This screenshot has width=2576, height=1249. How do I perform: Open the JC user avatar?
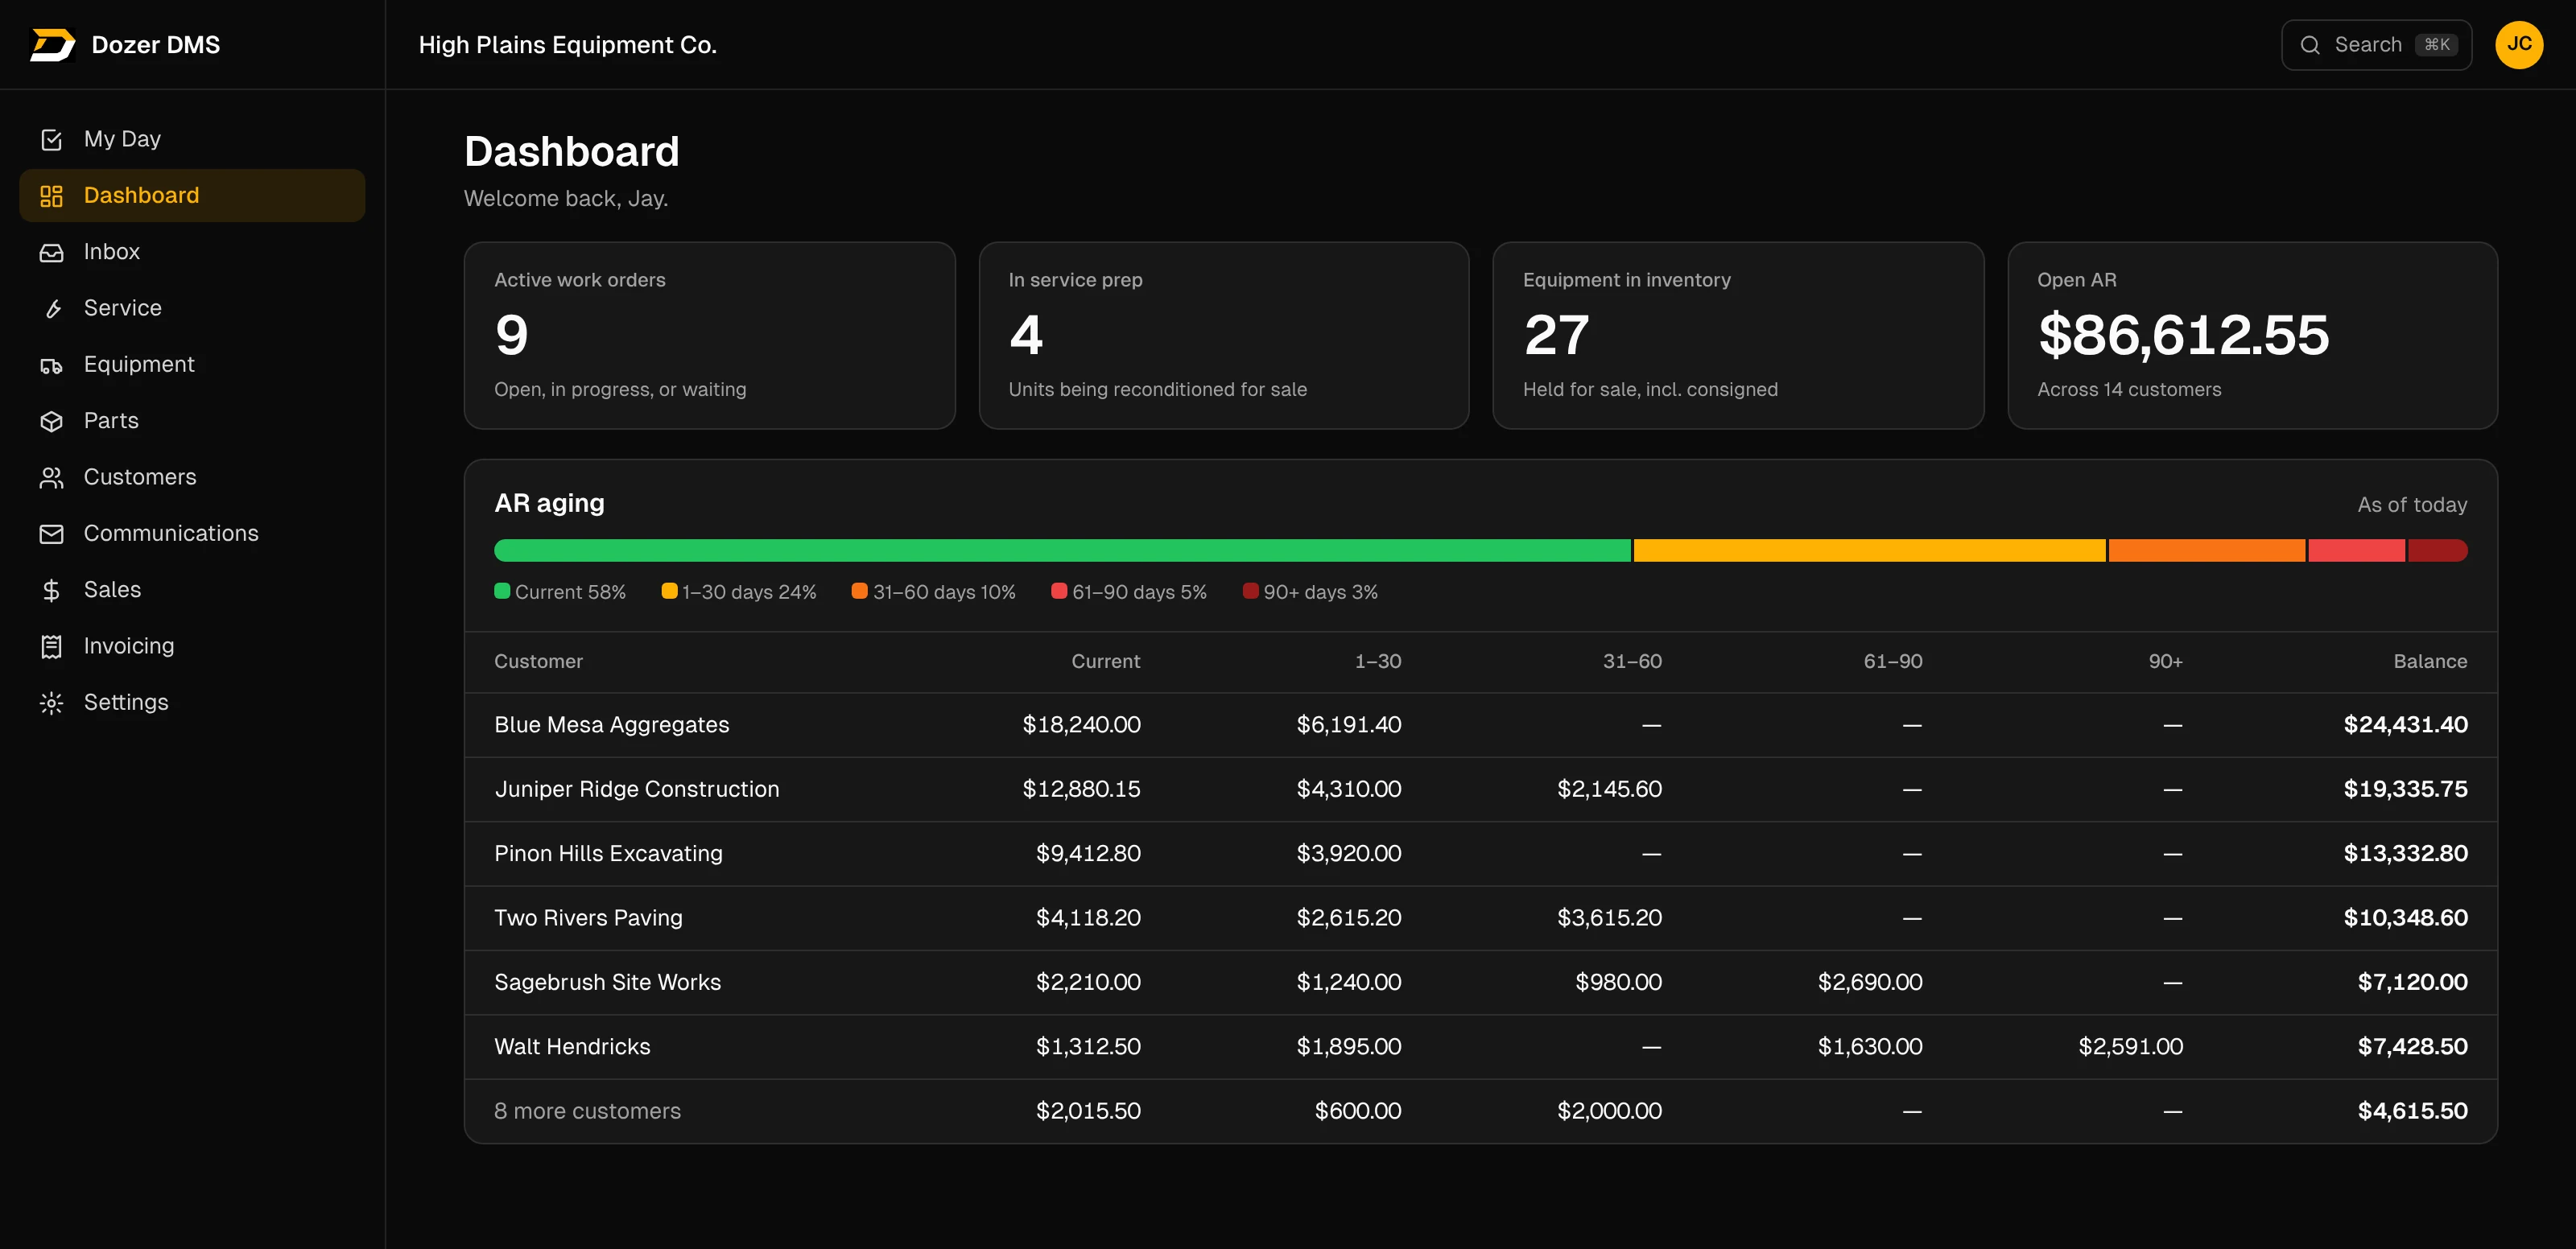(x=2518, y=45)
